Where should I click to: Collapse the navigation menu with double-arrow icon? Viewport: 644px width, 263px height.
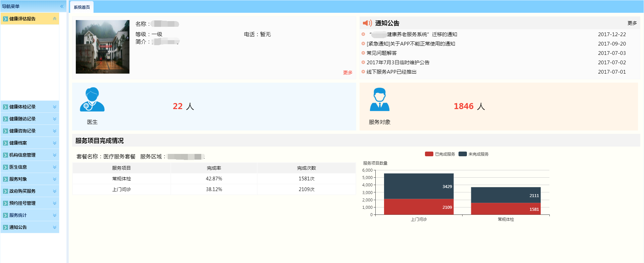point(62,6)
